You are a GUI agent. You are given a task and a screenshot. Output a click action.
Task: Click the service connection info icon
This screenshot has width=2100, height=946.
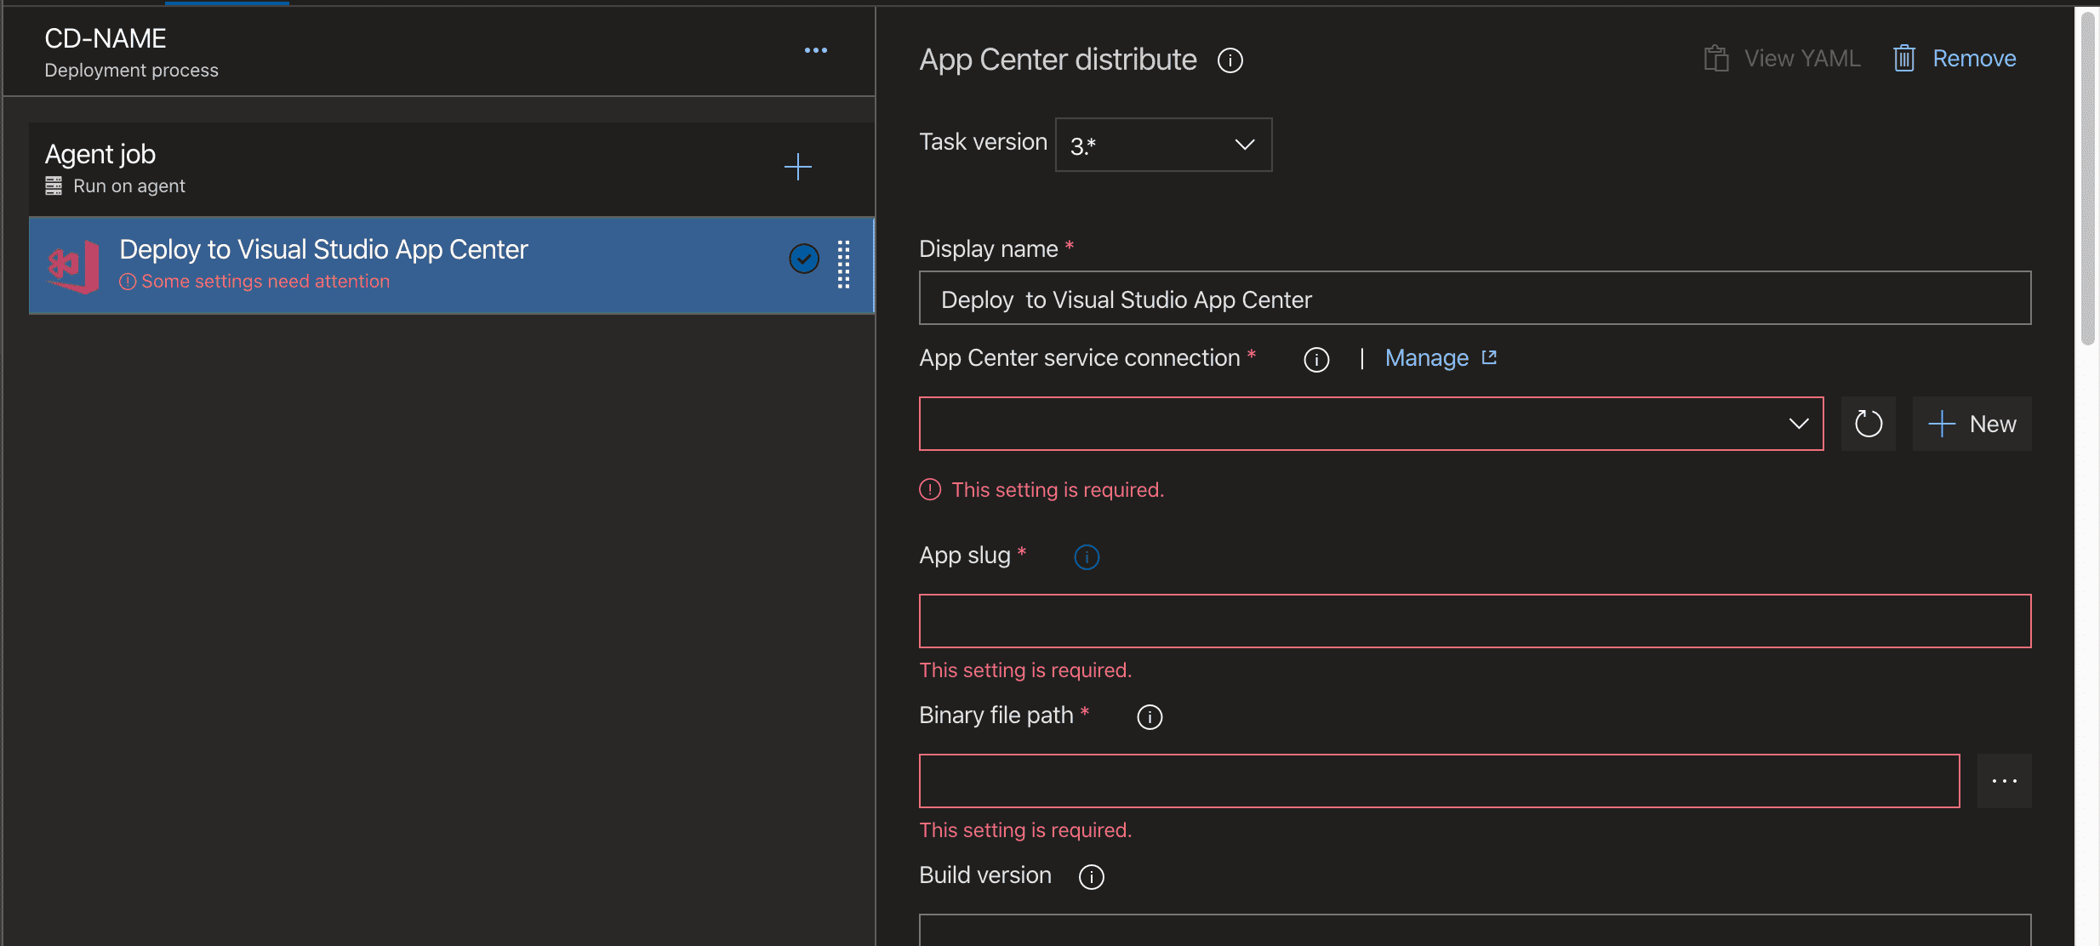tap(1315, 360)
